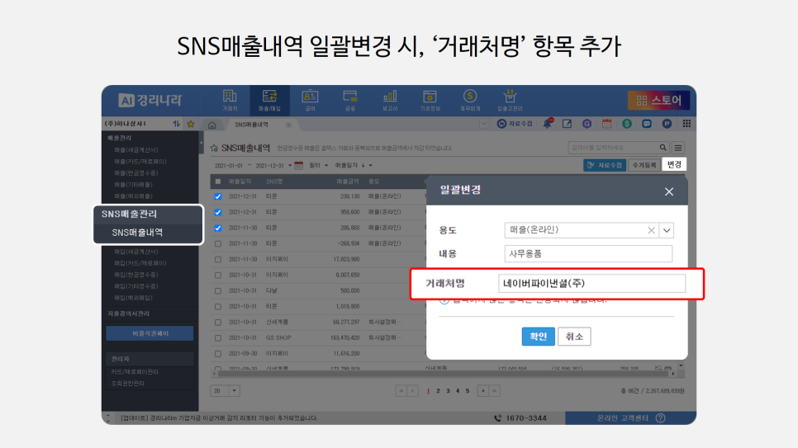Open the 재무회계 top menu icon
This screenshot has height=448, width=798.
coord(470,100)
